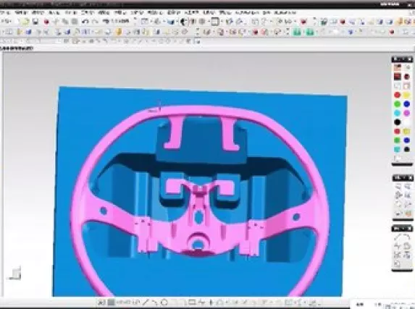Click the yellow Open file icon
Image resolution: width=415 pixels, height=309 pixels.
(x=25, y=22)
